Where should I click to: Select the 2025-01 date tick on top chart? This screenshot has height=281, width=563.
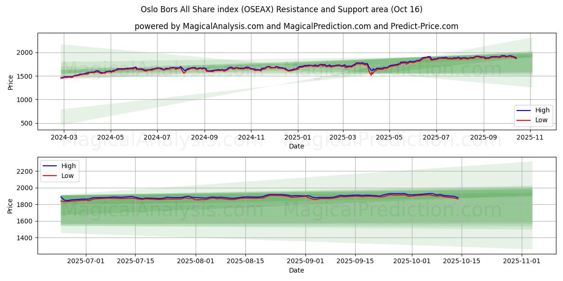click(x=298, y=138)
